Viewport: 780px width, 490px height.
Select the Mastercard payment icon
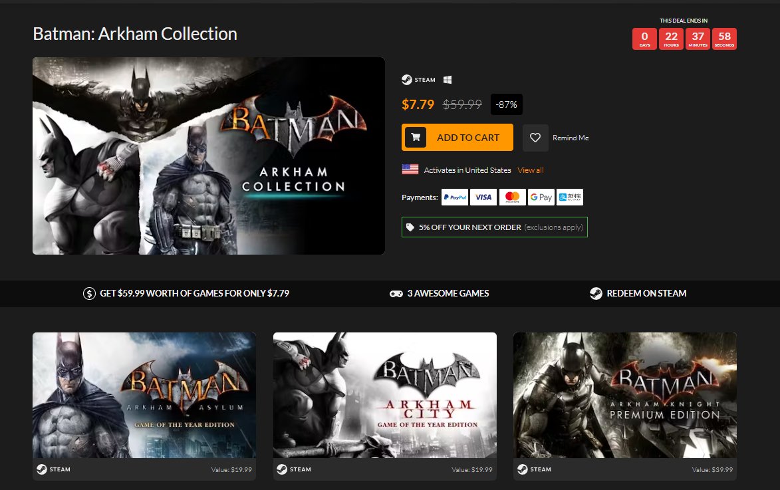coord(512,197)
